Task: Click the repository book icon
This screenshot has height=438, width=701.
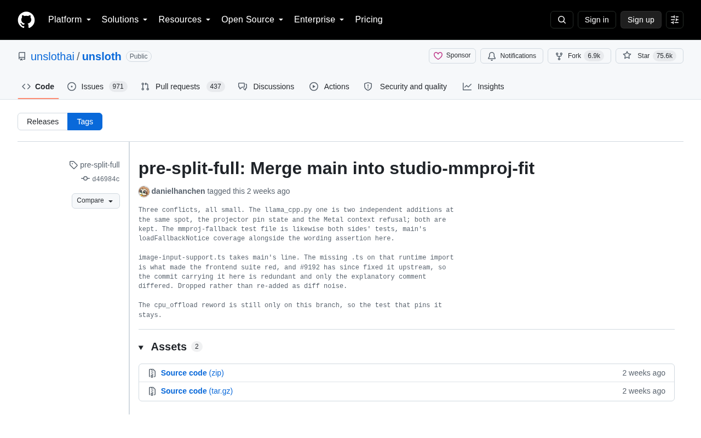Action: [x=22, y=56]
